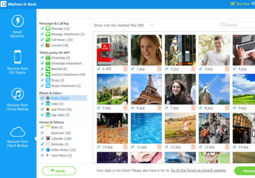Click the Back button
Image resolution: width=255 pixels, height=178 pixels.
point(59,170)
